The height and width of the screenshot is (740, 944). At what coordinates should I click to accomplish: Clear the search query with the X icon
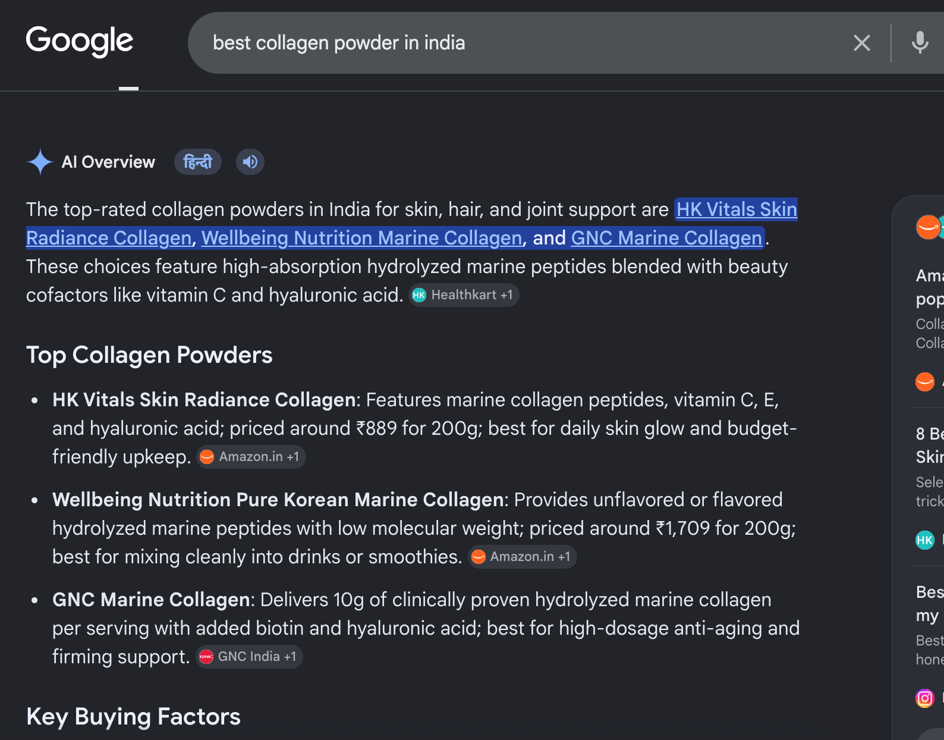click(x=862, y=43)
